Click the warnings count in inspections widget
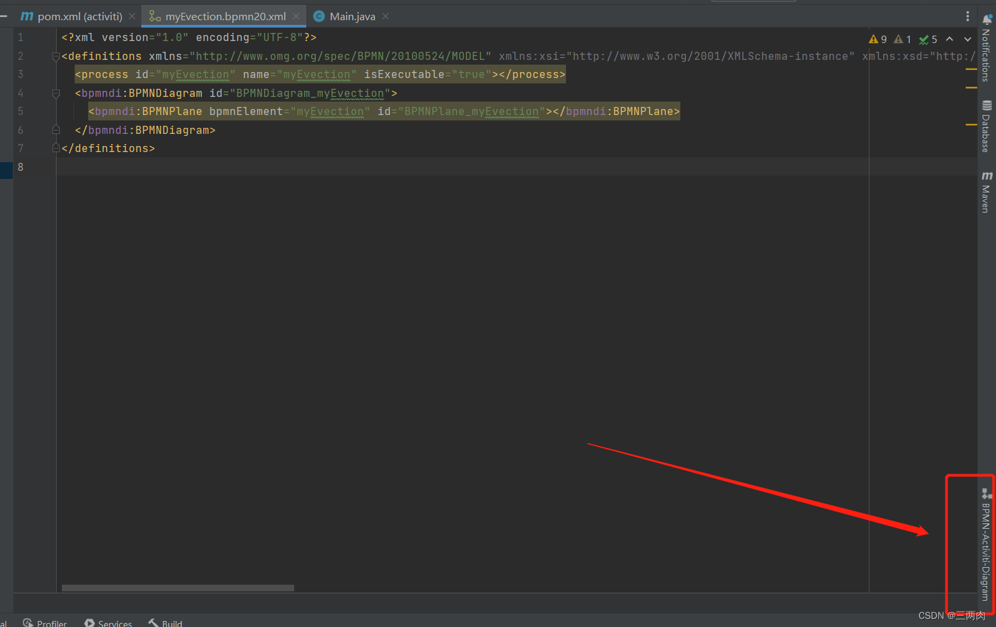This screenshot has height=627, width=996. pyautogui.click(x=877, y=39)
